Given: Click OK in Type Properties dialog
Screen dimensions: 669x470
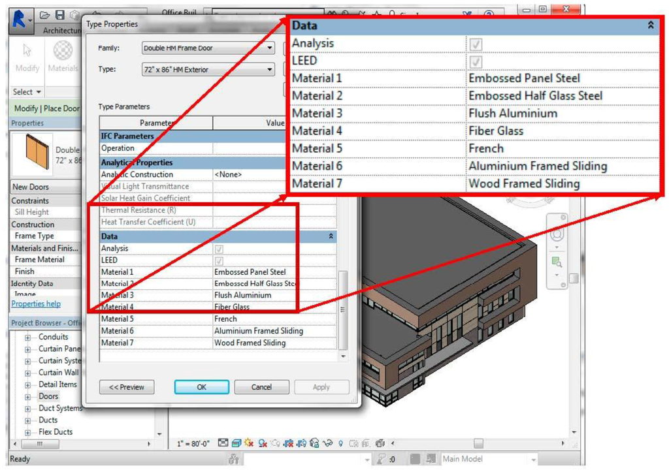Looking at the screenshot, I should click(201, 387).
